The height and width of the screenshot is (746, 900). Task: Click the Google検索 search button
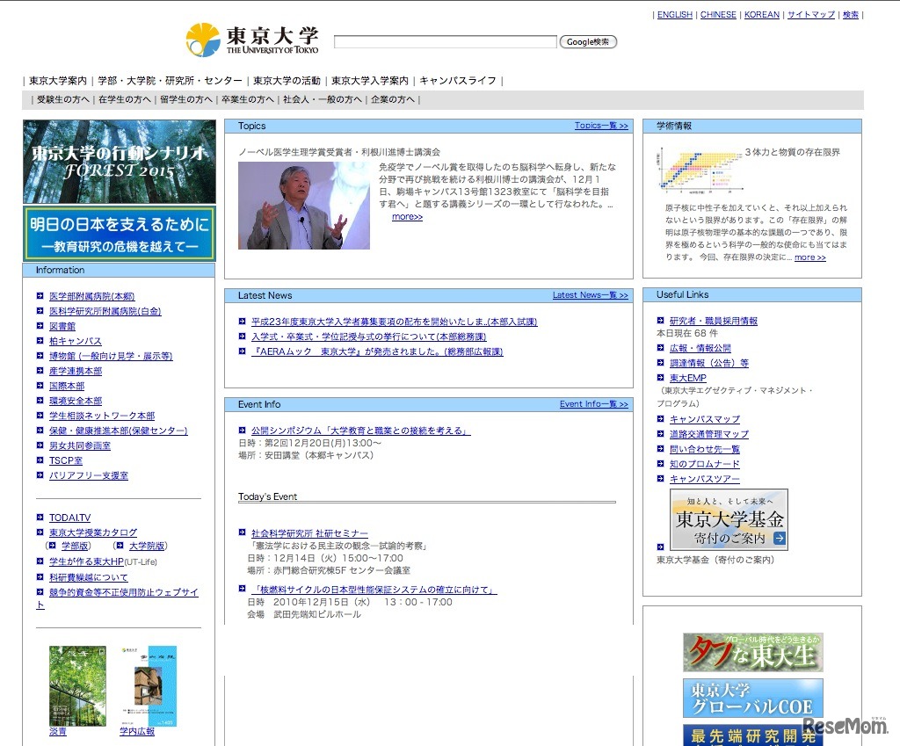[x=588, y=41]
